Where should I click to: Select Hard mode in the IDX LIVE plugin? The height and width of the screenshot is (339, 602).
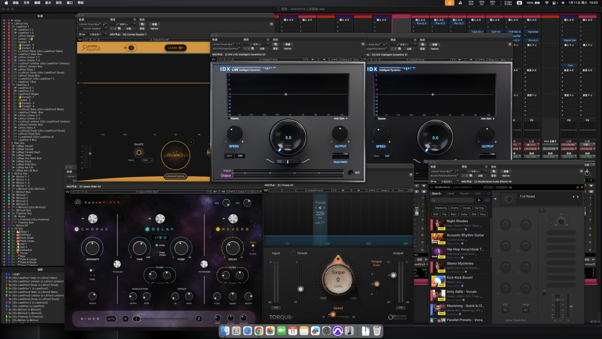click(x=229, y=156)
